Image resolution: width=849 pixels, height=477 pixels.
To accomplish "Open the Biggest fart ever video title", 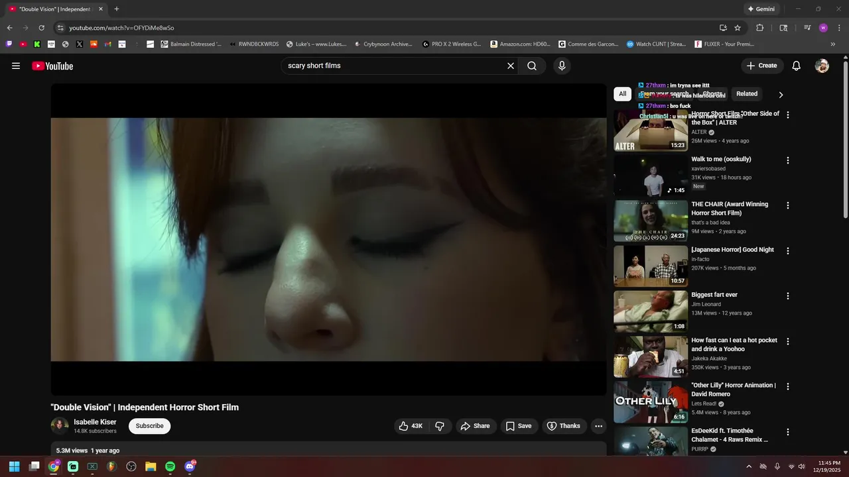I will click(x=714, y=295).
